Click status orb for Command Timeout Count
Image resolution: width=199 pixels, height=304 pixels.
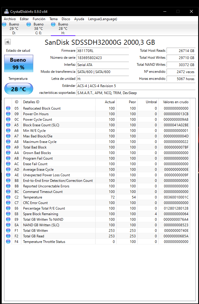8,191
